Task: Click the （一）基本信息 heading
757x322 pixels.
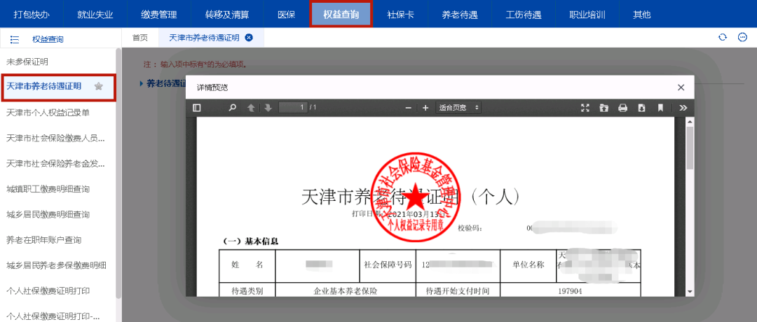Action: pyautogui.click(x=250, y=241)
